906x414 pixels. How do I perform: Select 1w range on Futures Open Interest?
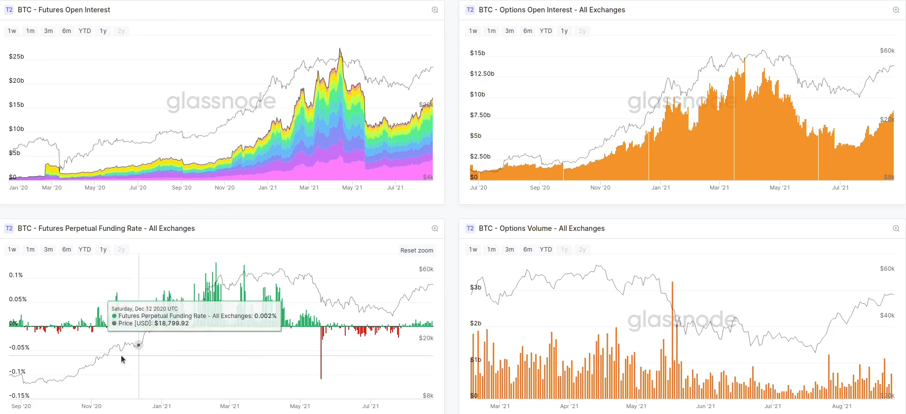pos(12,31)
